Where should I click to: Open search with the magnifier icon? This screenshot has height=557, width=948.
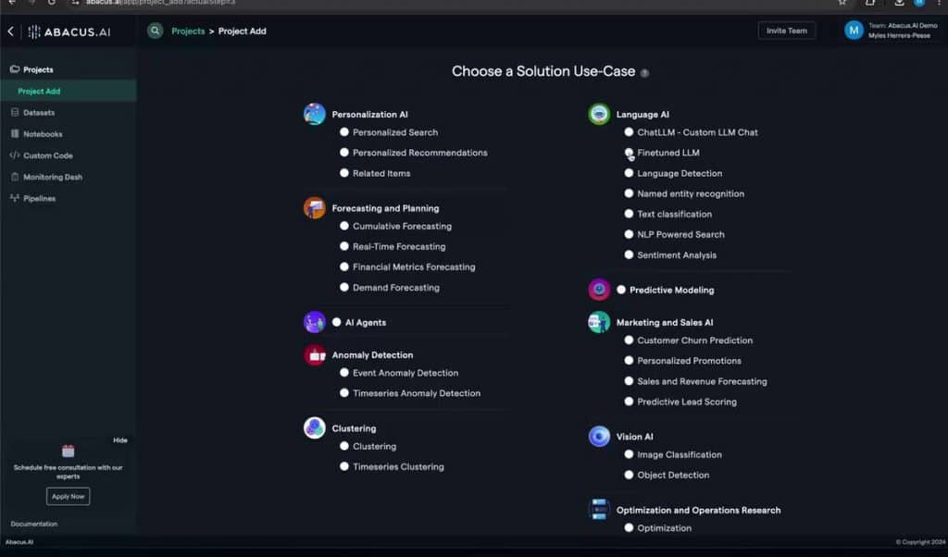[x=156, y=31]
